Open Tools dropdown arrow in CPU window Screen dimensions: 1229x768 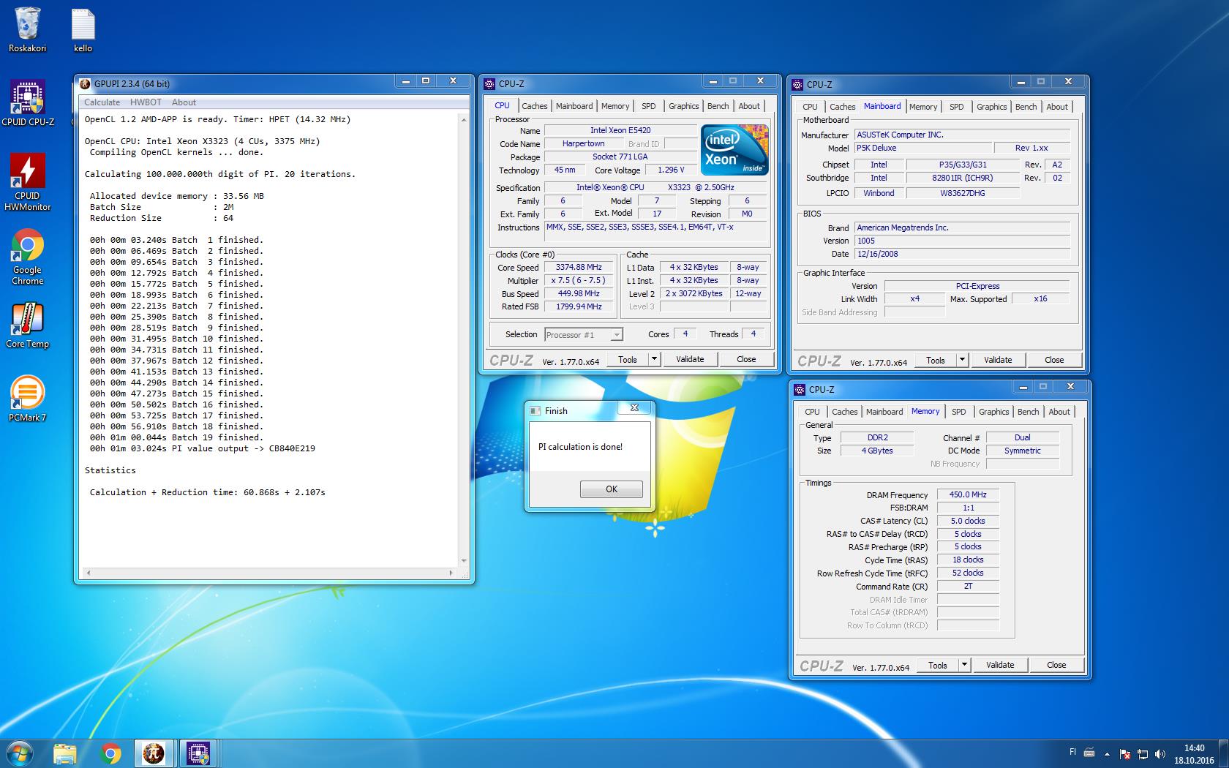coord(654,359)
